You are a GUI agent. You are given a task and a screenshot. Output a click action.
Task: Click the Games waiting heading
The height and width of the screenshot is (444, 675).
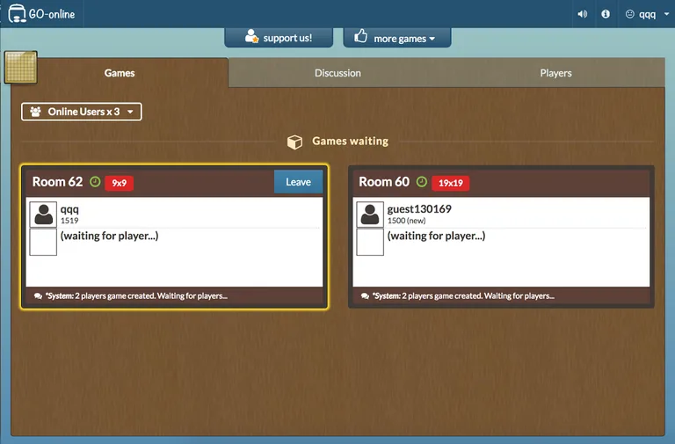(350, 142)
